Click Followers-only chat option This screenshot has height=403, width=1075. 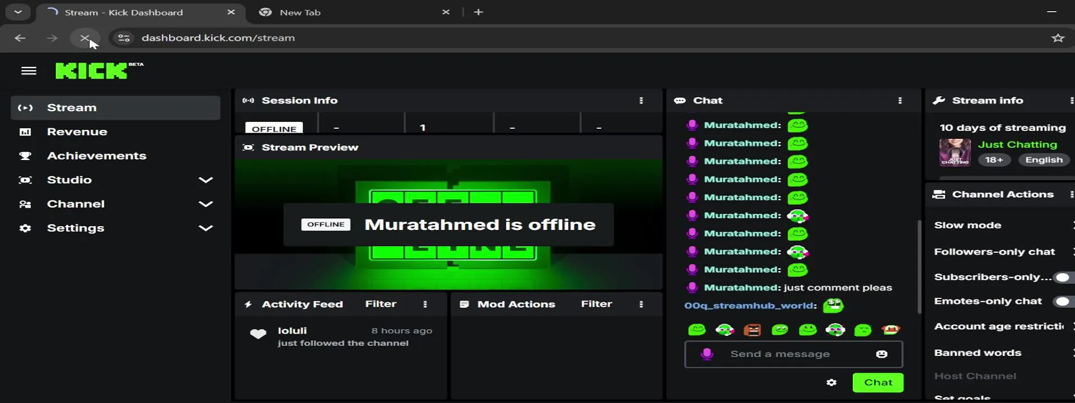pos(994,252)
